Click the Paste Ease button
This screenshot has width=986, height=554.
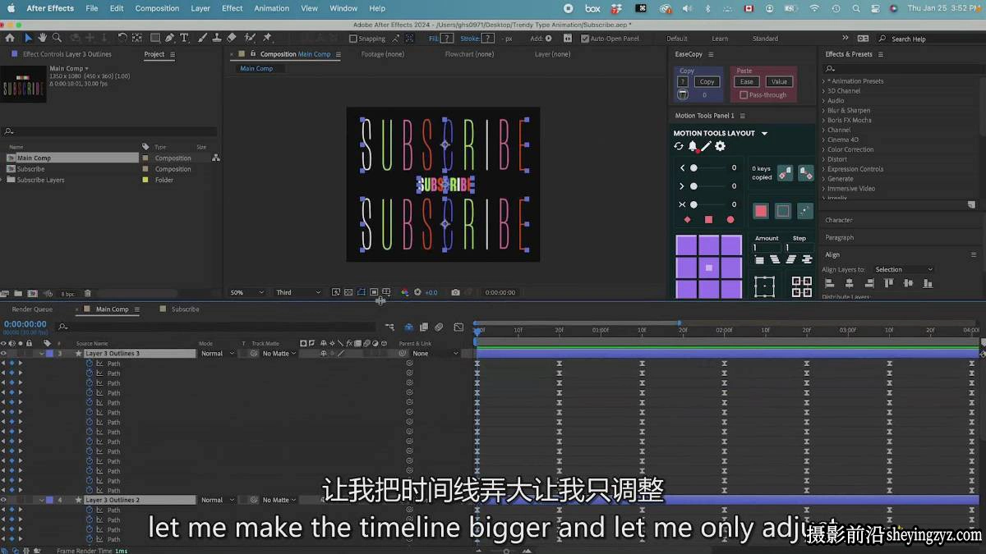pos(747,81)
